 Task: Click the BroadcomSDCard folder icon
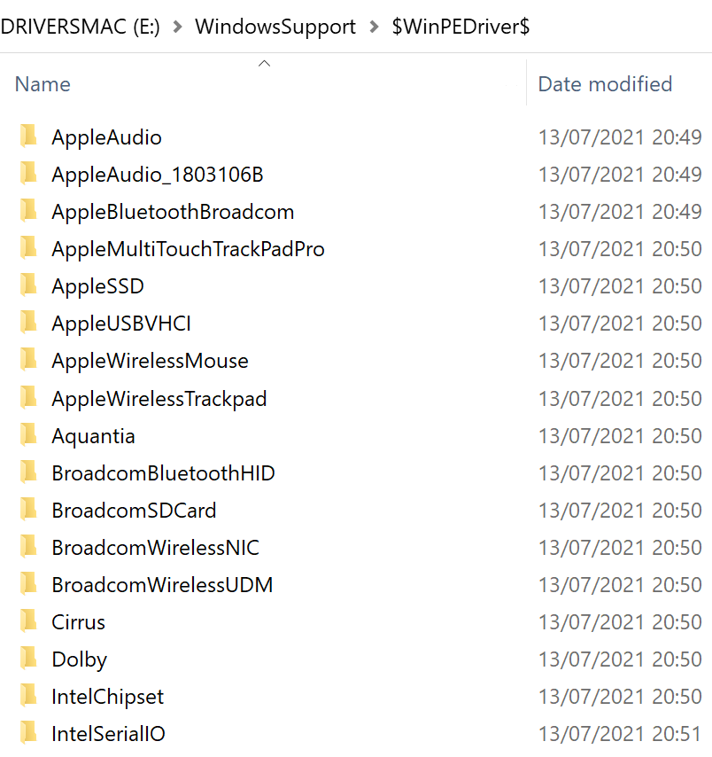[28, 509]
